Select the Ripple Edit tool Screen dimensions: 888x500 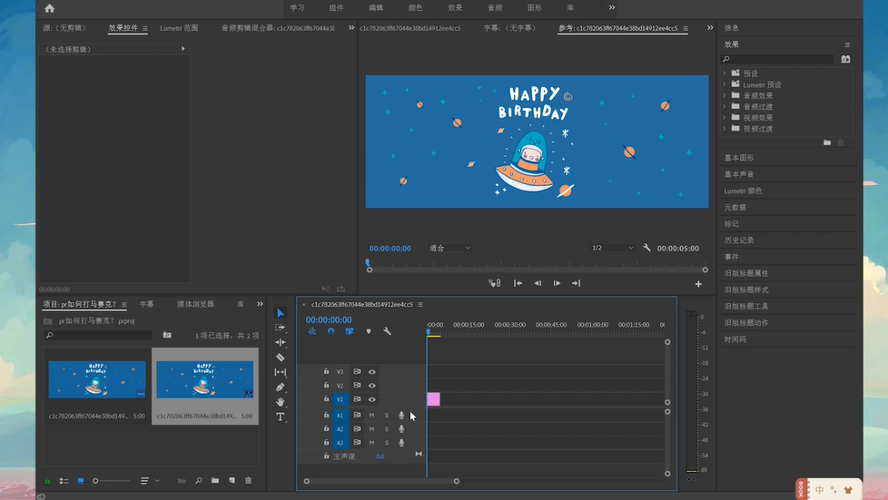click(x=281, y=342)
